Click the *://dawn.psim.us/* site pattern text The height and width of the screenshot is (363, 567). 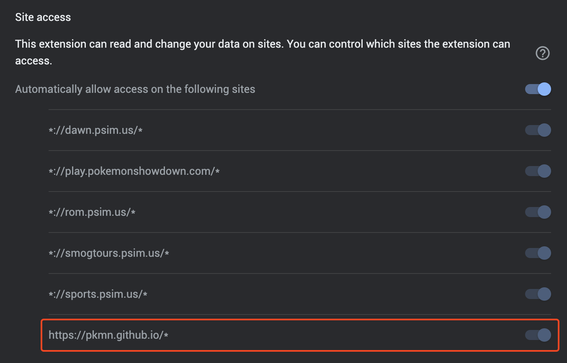pyautogui.click(x=95, y=130)
